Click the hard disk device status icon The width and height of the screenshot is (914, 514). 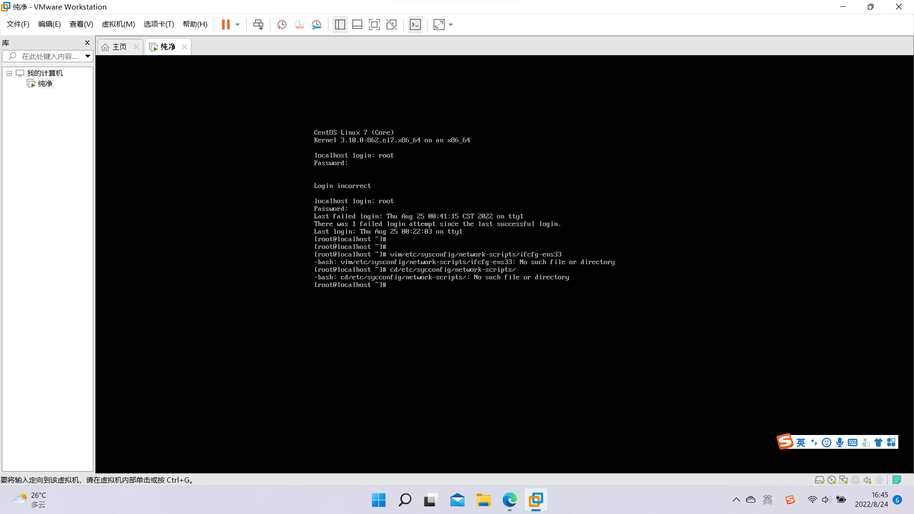point(819,480)
